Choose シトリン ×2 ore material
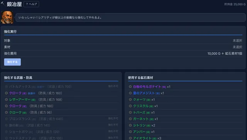The image size is (247, 140). (x=130, y=125)
